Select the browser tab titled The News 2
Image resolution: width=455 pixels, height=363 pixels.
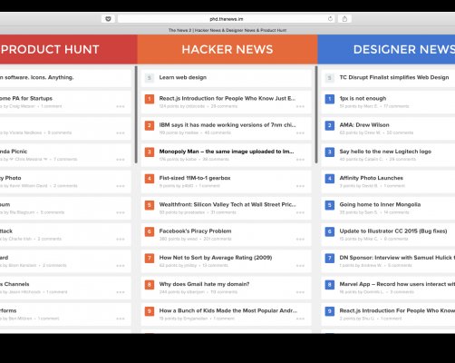tap(227, 30)
